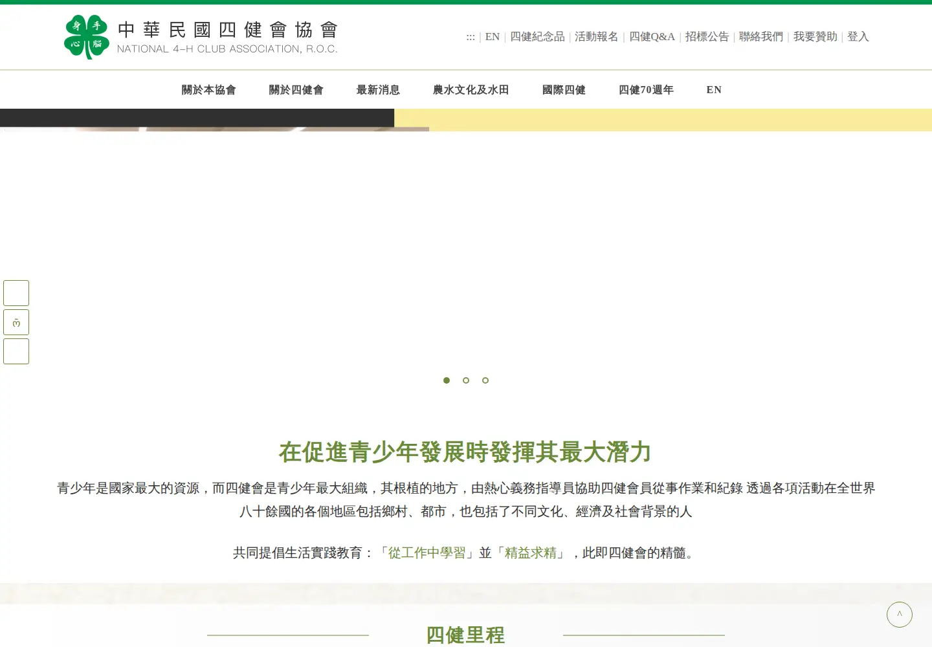Click the 四健里程 section heading
The image size is (932, 647).
click(x=465, y=635)
